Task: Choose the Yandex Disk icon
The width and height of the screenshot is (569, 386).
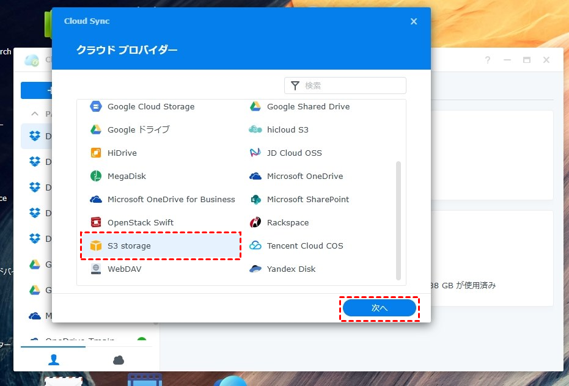Action: click(x=255, y=269)
